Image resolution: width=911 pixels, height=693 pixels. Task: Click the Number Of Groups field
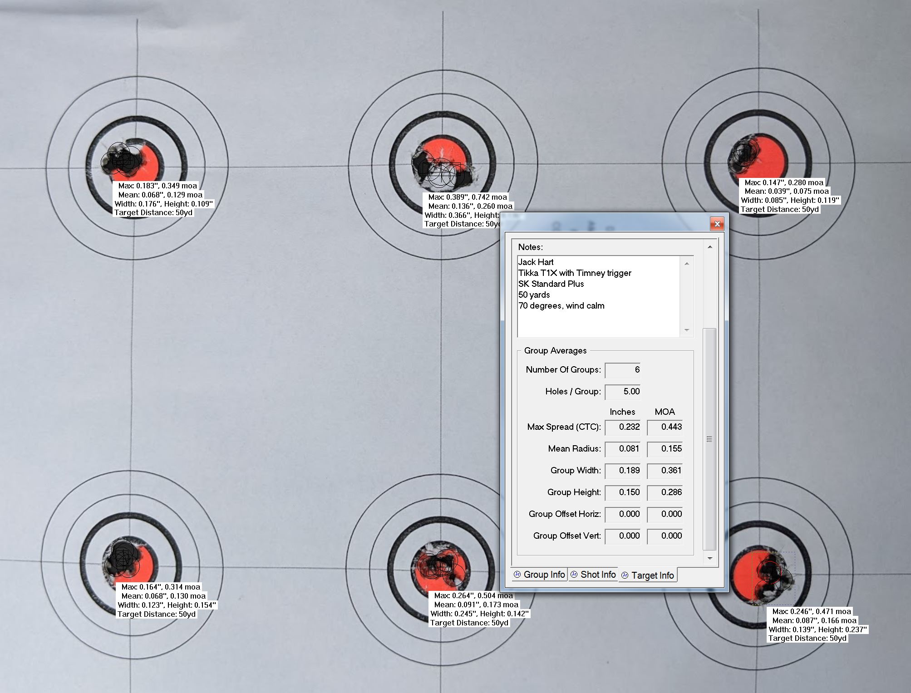(x=623, y=370)
